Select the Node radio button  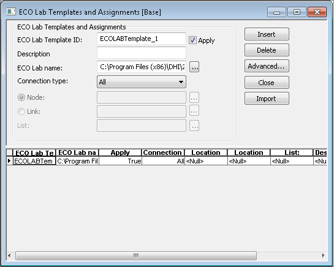pos(21,97)
